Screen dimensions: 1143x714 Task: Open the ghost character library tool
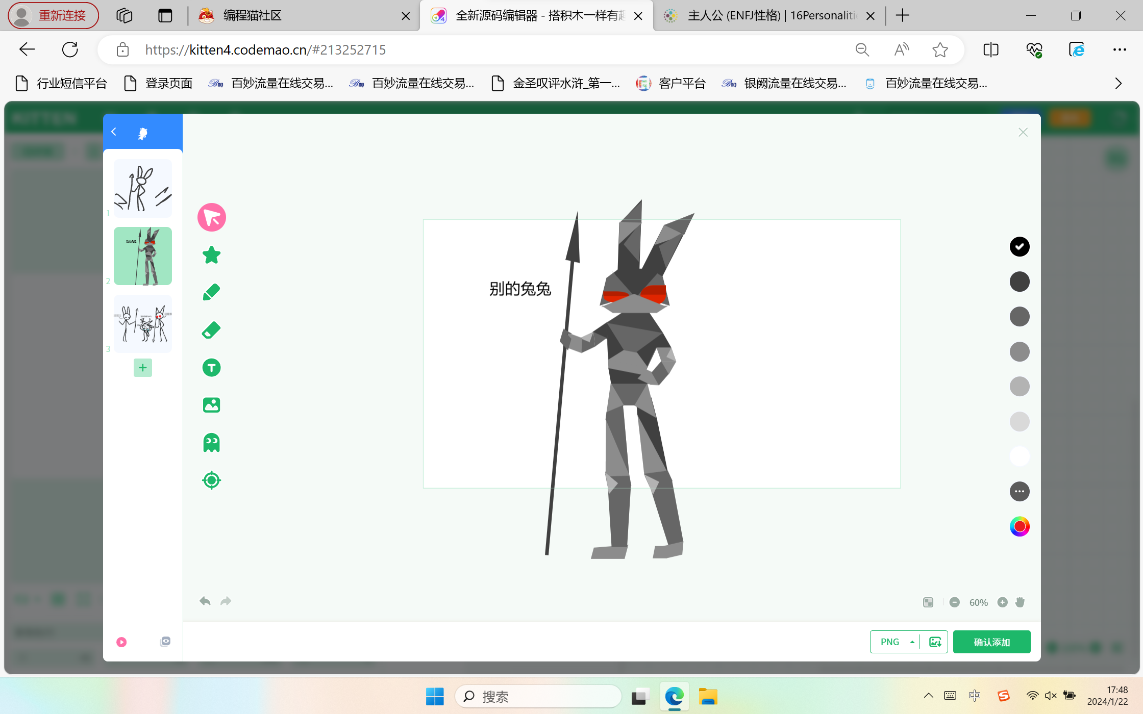pos(212,443)
